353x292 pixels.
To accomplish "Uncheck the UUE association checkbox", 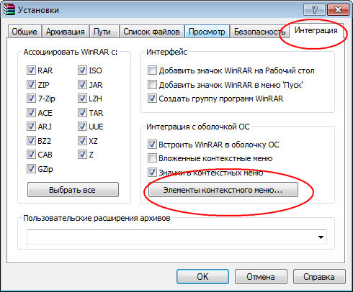I will [82, 127].
